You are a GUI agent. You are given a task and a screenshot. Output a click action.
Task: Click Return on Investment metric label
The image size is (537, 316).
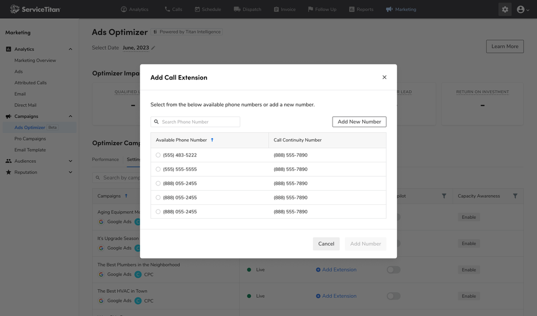482,92
